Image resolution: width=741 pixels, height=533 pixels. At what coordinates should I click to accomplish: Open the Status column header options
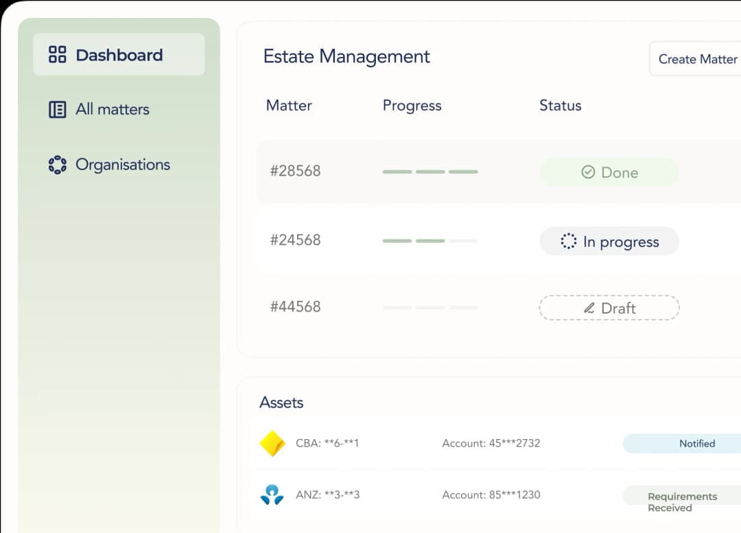[560, 106]
